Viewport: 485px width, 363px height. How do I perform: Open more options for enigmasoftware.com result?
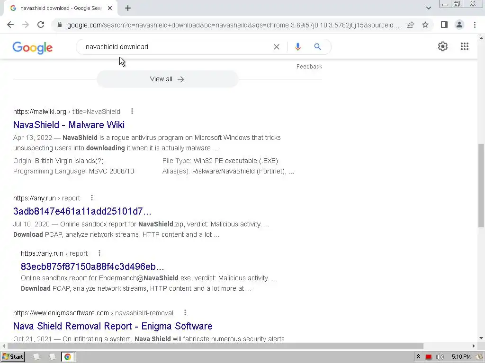pos(185,312)
